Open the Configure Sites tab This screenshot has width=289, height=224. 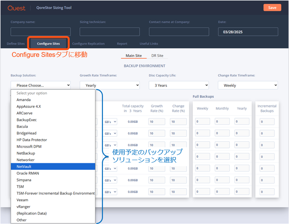click(48, 44)
